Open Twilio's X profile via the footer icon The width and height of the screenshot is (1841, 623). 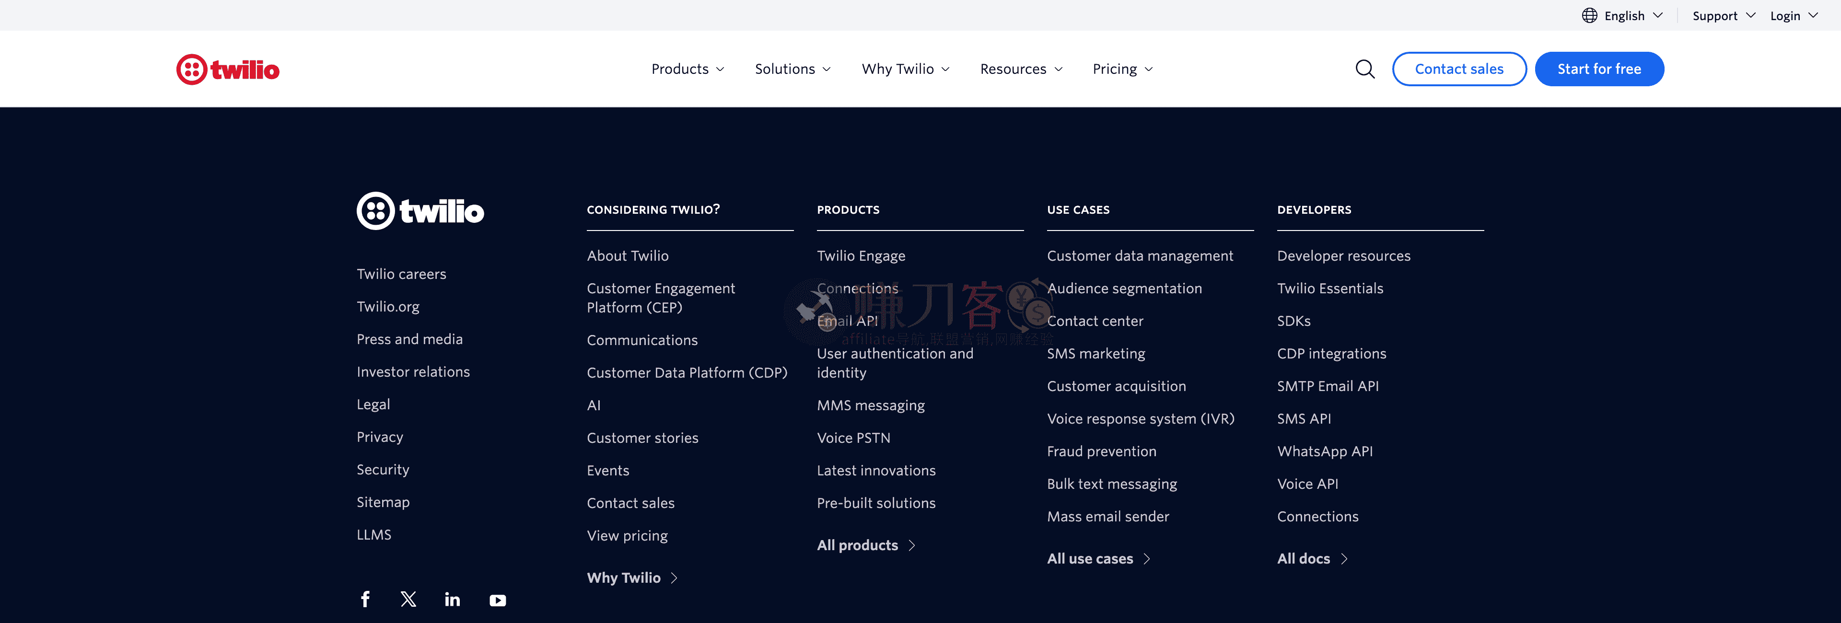[x=408, y=600]
